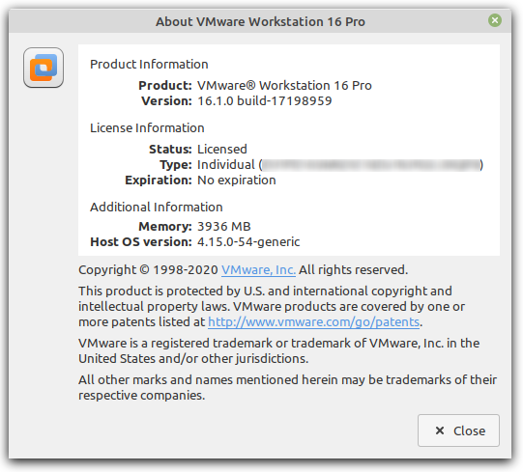Click the Host OS version label

click(141, 242)
